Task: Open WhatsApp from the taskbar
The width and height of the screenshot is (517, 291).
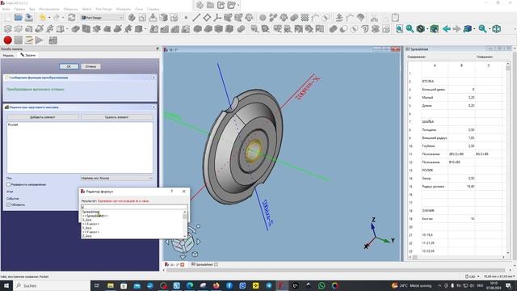Action: [322, 285]
